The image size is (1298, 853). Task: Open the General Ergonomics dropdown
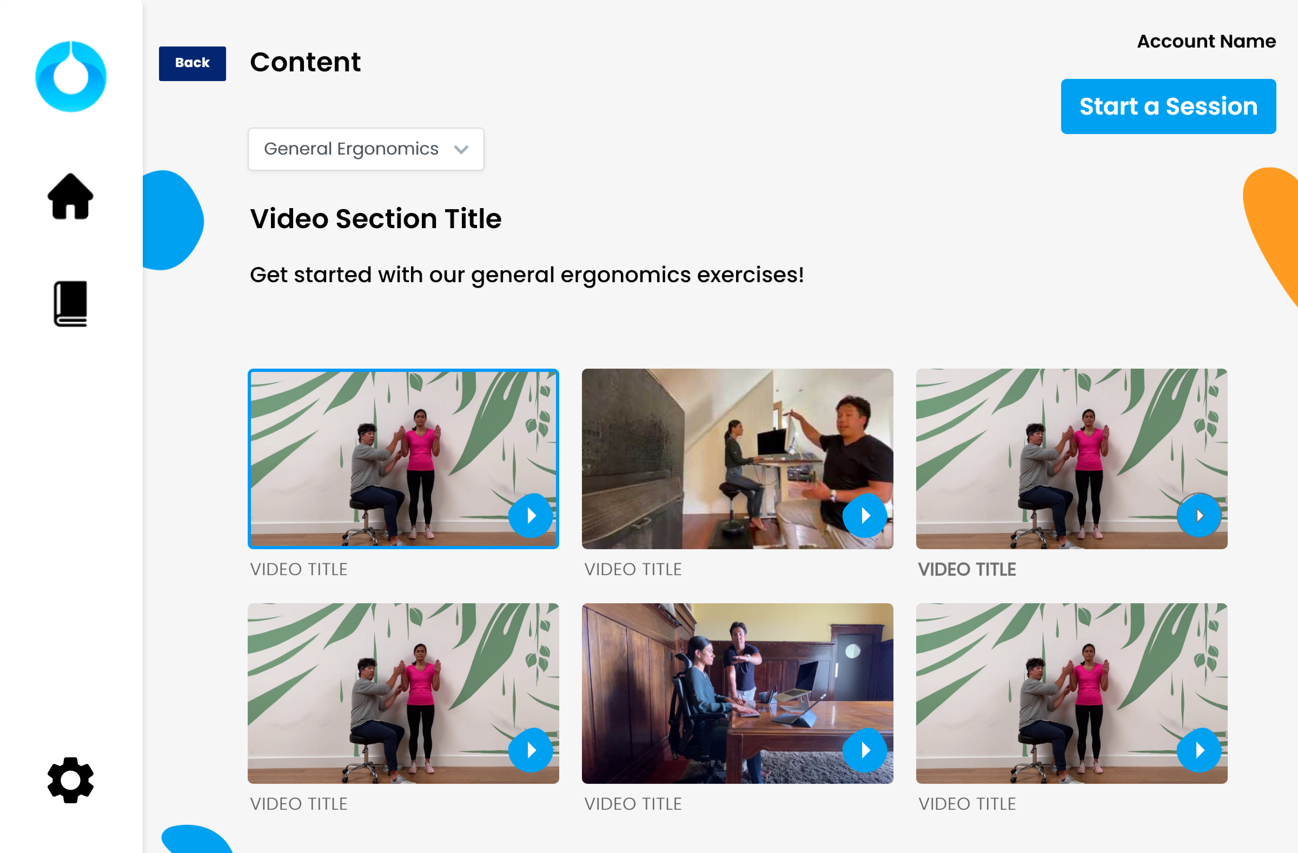352,149
